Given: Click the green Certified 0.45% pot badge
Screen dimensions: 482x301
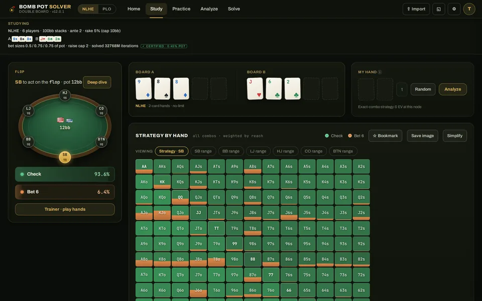Looking at the screenshot, I should 164,46.
